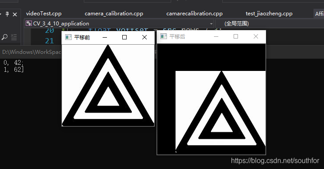324x169 pixels.
Task: Maximize the 平移后 window
Action: click(x=236, y=36)
